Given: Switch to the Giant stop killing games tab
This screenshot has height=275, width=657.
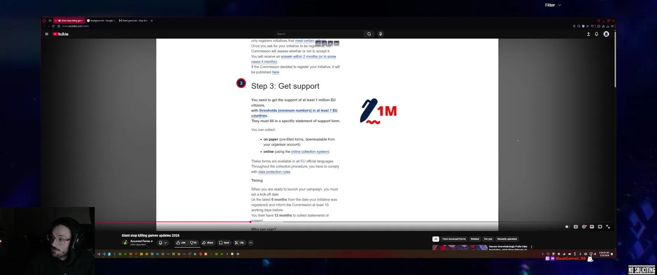Looking at the screenshot, I should (70, 21).
